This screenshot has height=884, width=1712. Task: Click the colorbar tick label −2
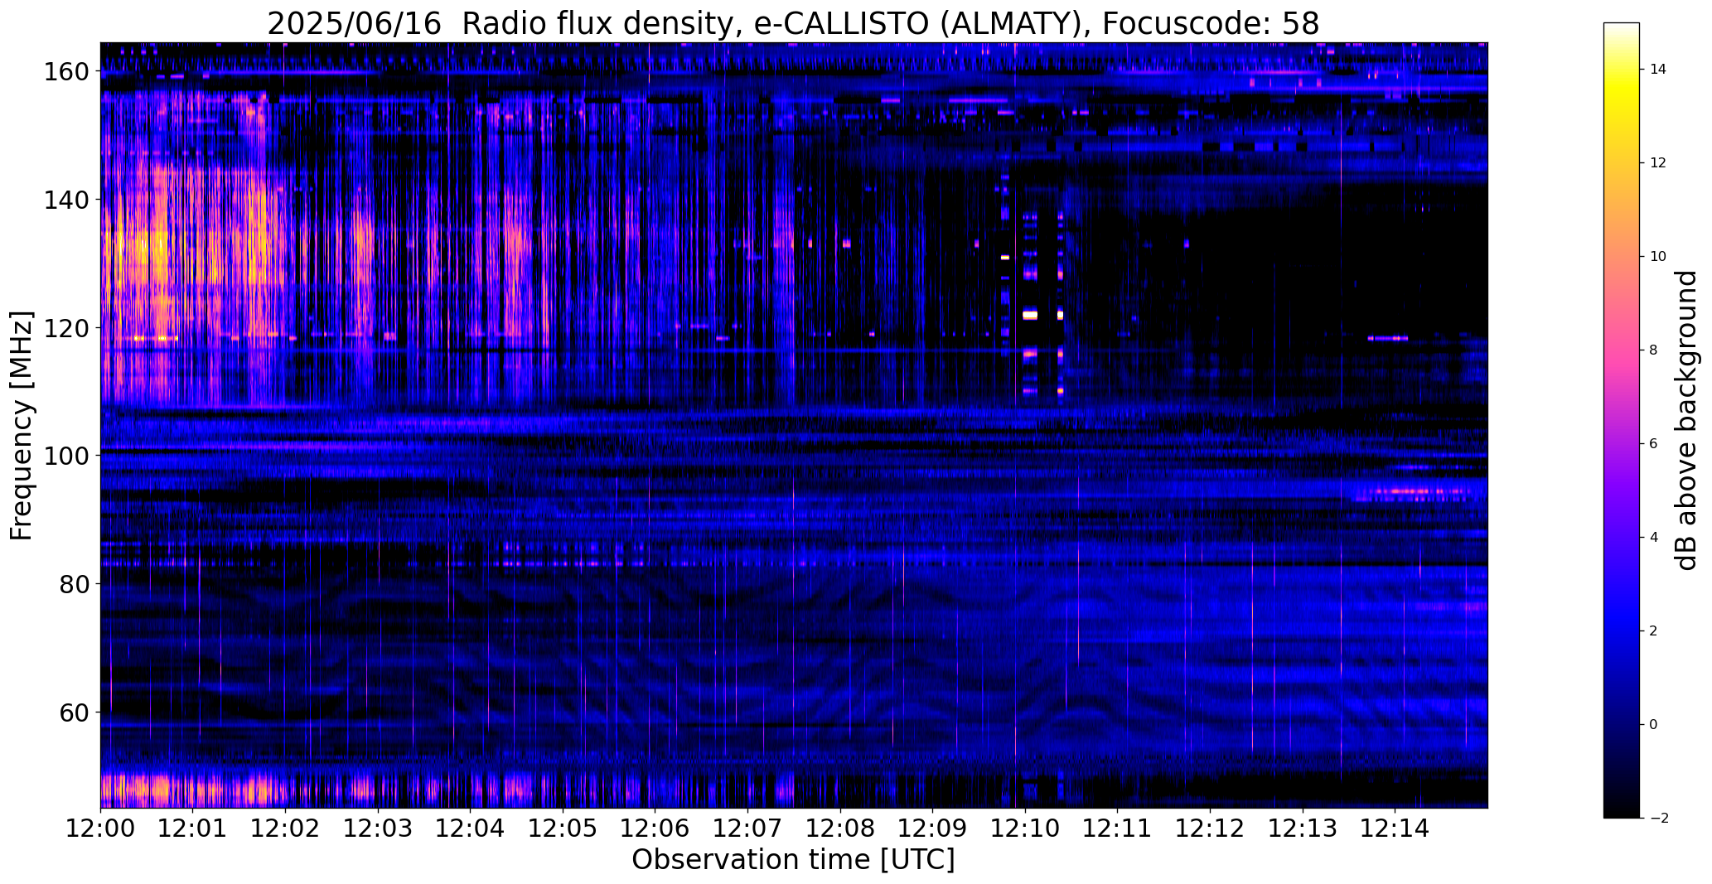coord(1659,819)
